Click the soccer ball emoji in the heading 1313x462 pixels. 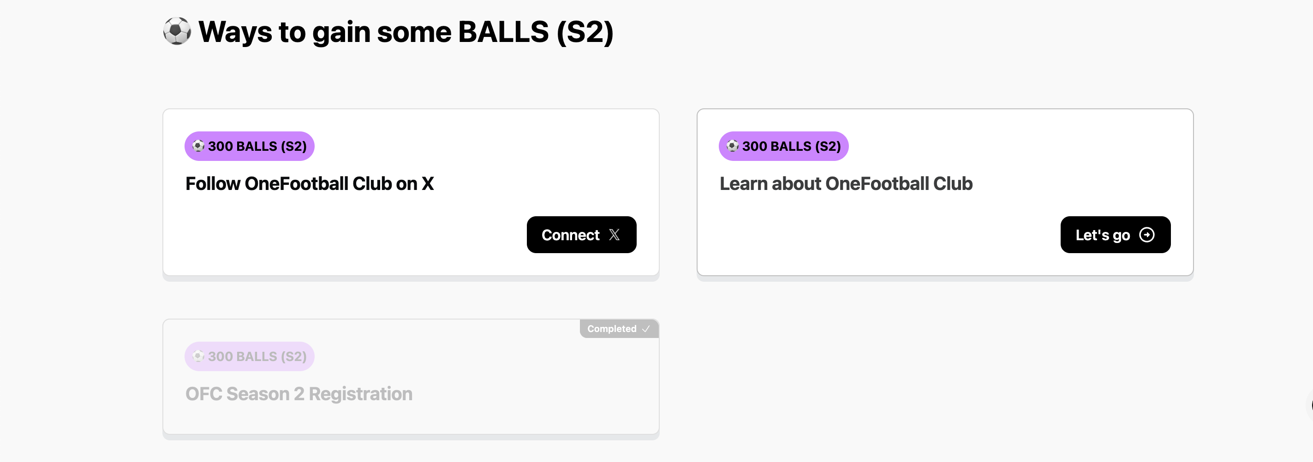coord(177,31)
